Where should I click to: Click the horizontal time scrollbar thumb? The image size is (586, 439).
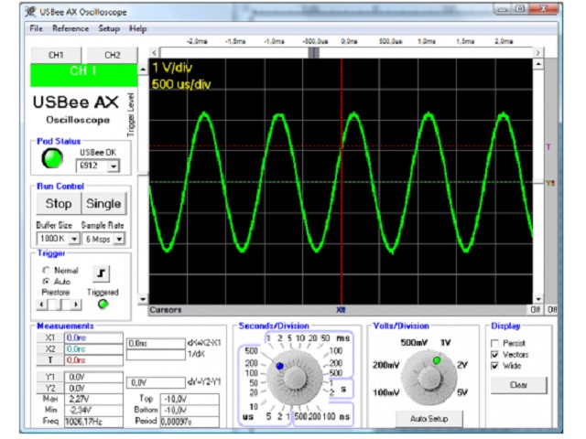click(x=313, y=53)
